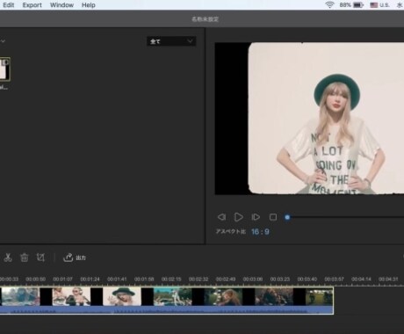404x334 pixels.
Task: Select the blue audio track strip
Action: 167,310
